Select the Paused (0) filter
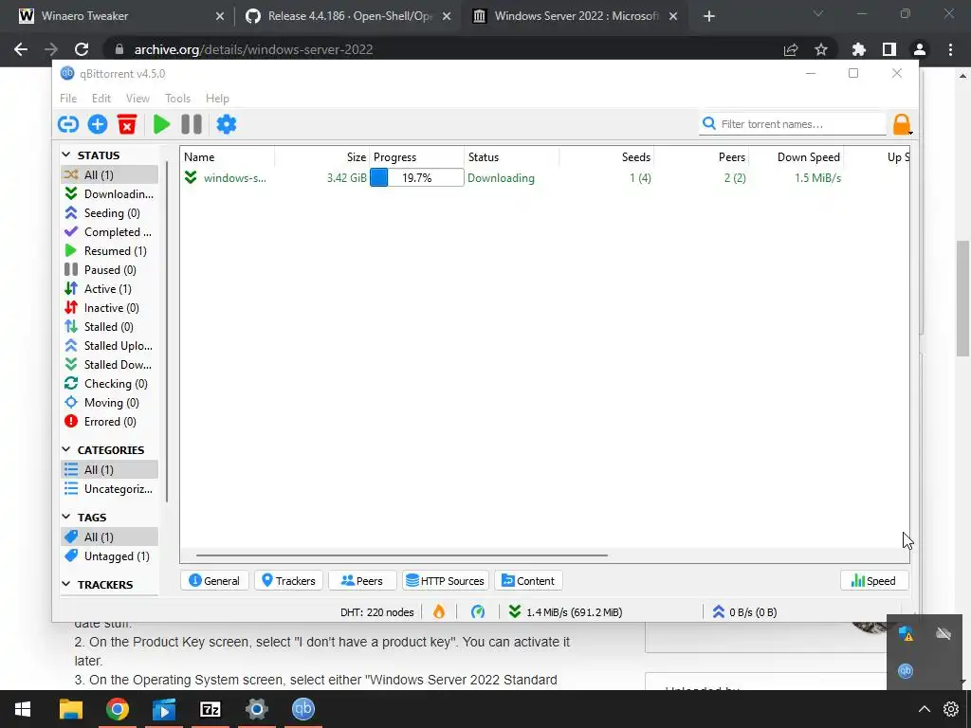 point(110,270)
